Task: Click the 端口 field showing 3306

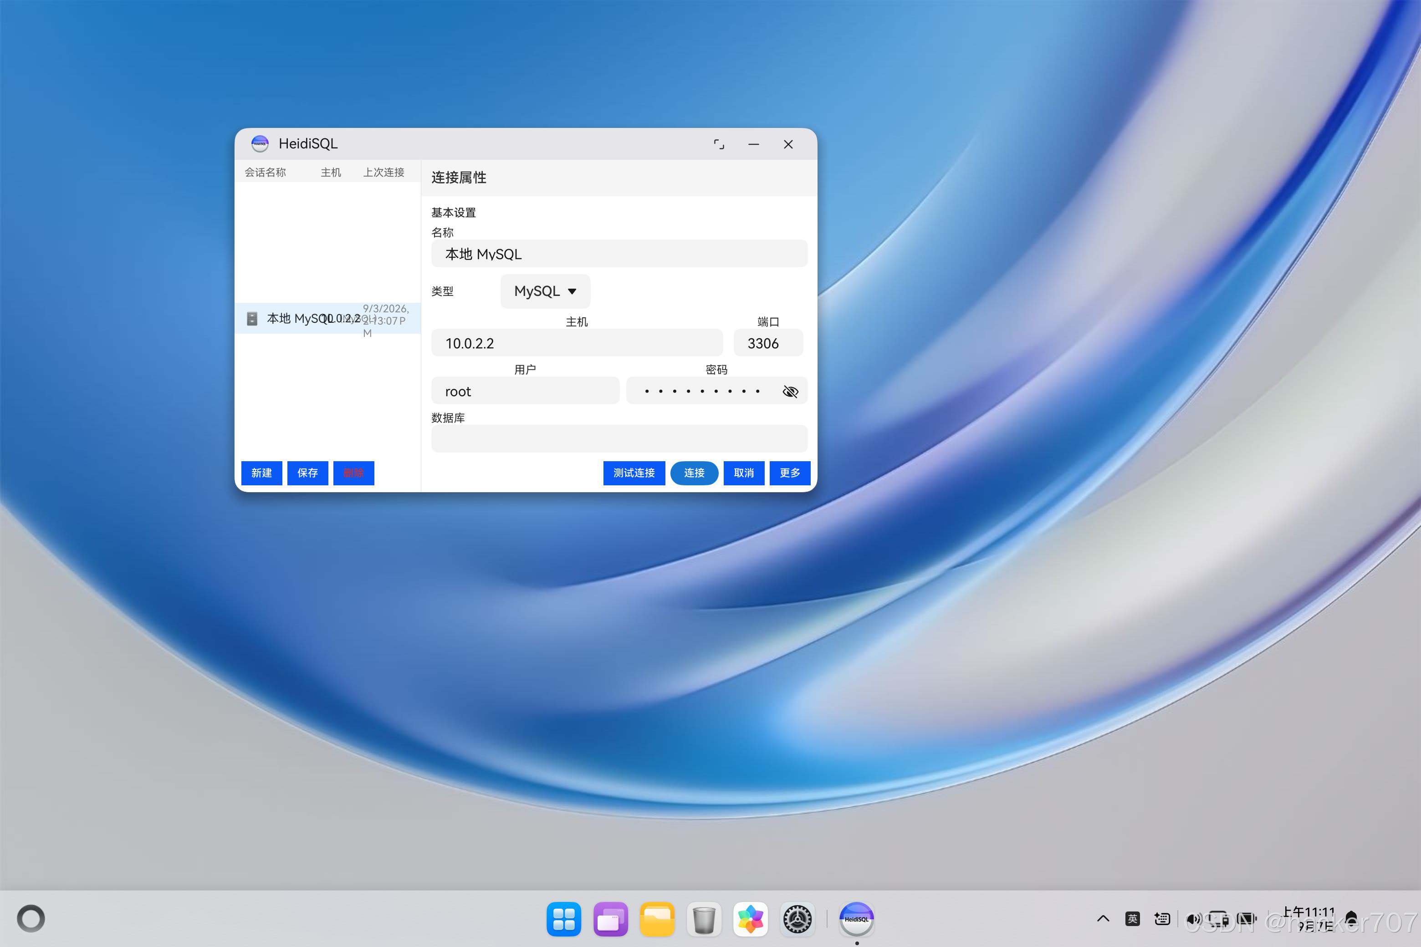Action: tap(768, 343)
